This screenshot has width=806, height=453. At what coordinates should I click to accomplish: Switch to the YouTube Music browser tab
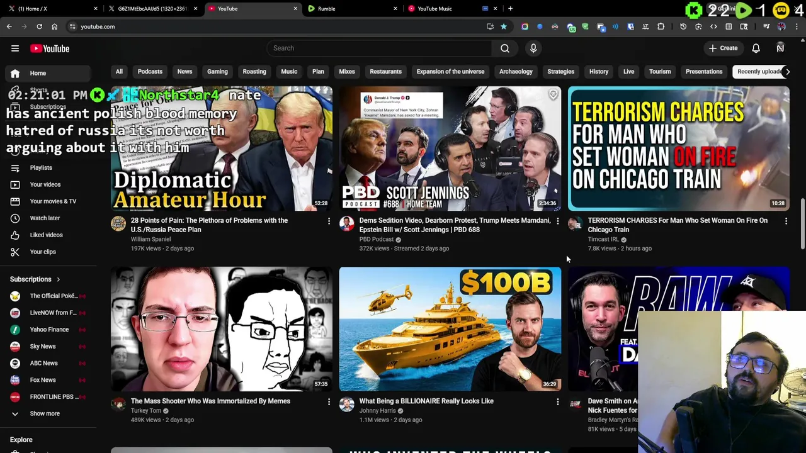[451, 9]
